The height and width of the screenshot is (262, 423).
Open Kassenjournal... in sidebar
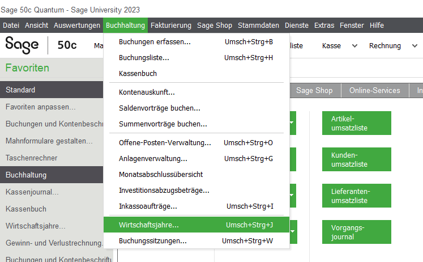[x=32, y=192]
